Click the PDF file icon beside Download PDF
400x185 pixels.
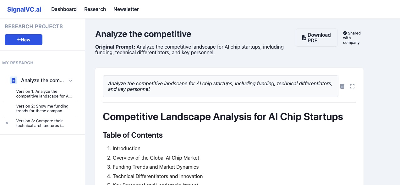(x=304, y=38)
